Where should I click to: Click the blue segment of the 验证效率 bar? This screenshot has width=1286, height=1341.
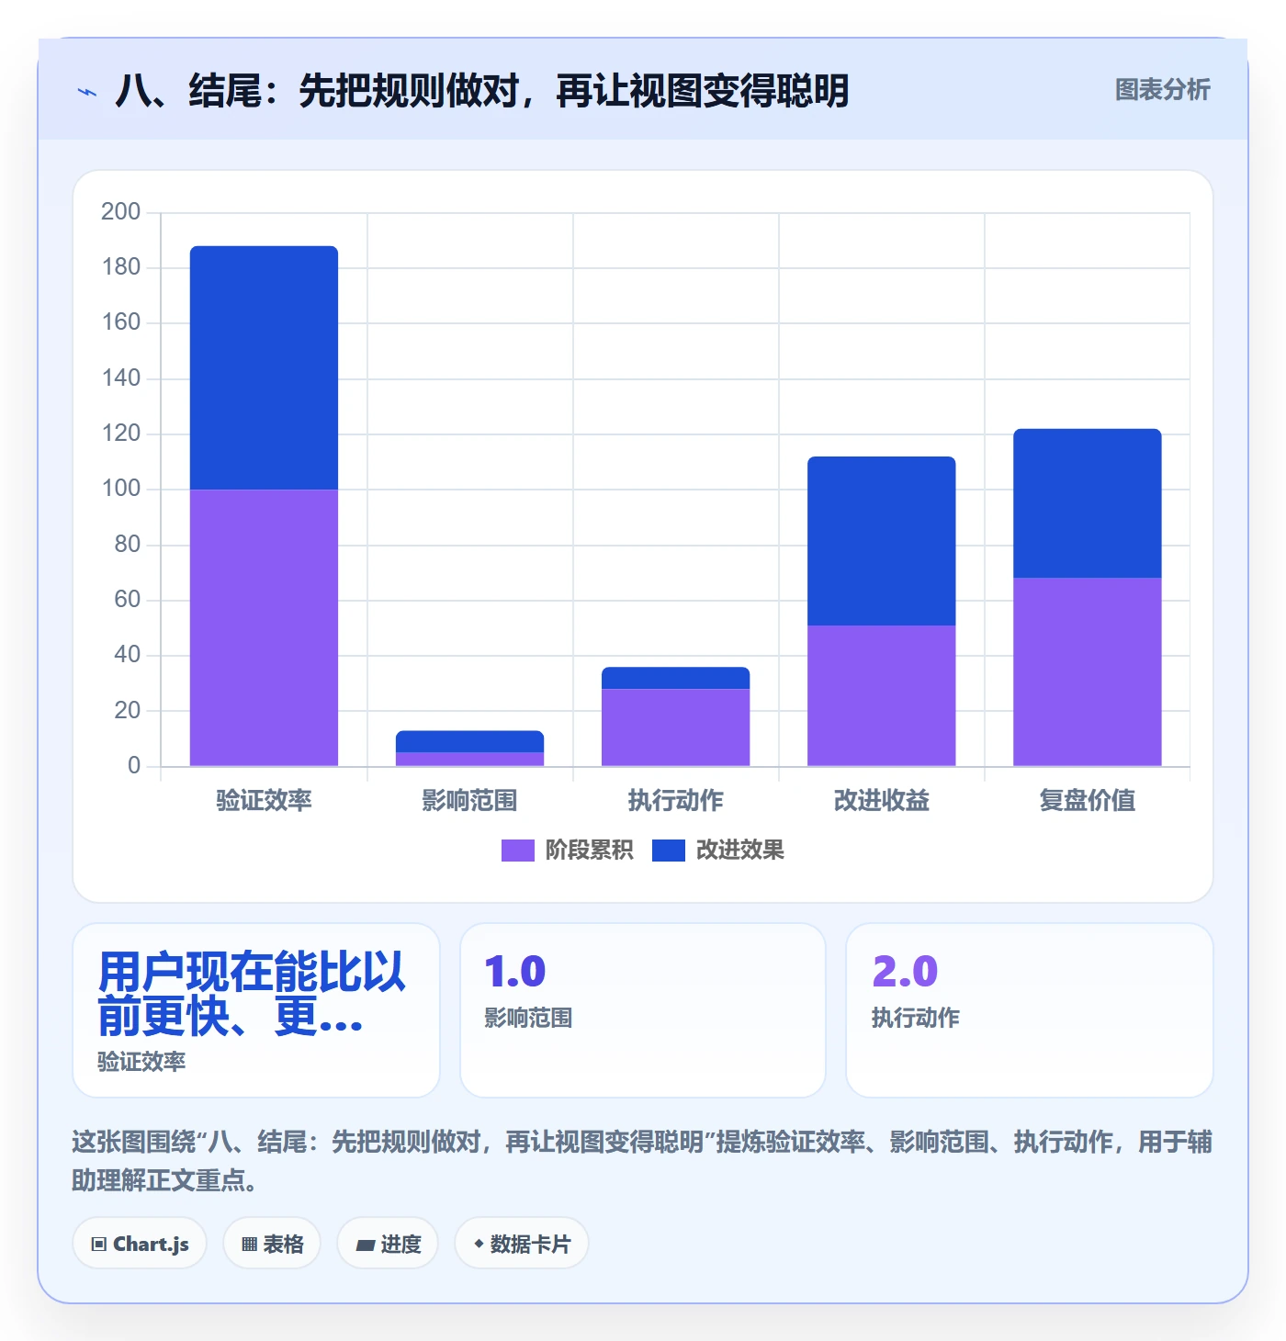coord(264,367)
